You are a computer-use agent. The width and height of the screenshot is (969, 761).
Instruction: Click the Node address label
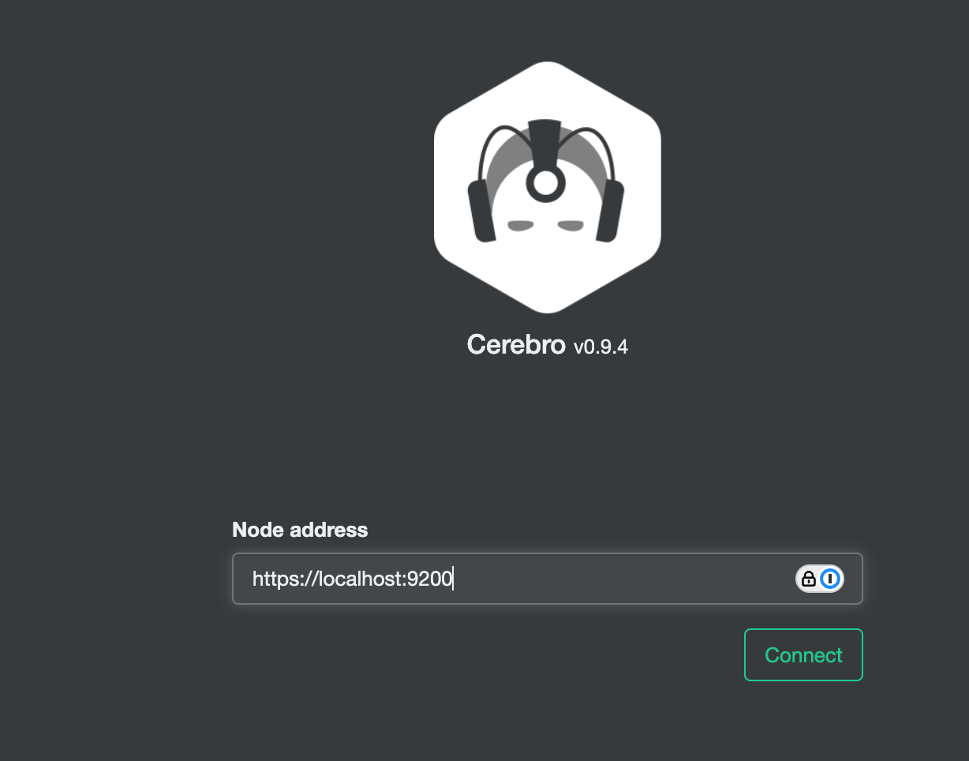coord(300,530)
